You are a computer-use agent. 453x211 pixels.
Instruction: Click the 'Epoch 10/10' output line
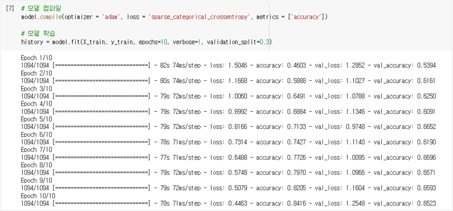click(x=38, y=196)
